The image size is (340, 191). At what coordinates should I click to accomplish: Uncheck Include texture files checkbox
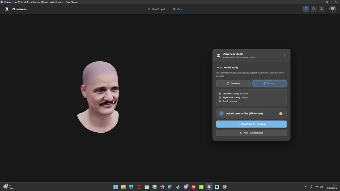pyautogui.click(x=222, y=114)
